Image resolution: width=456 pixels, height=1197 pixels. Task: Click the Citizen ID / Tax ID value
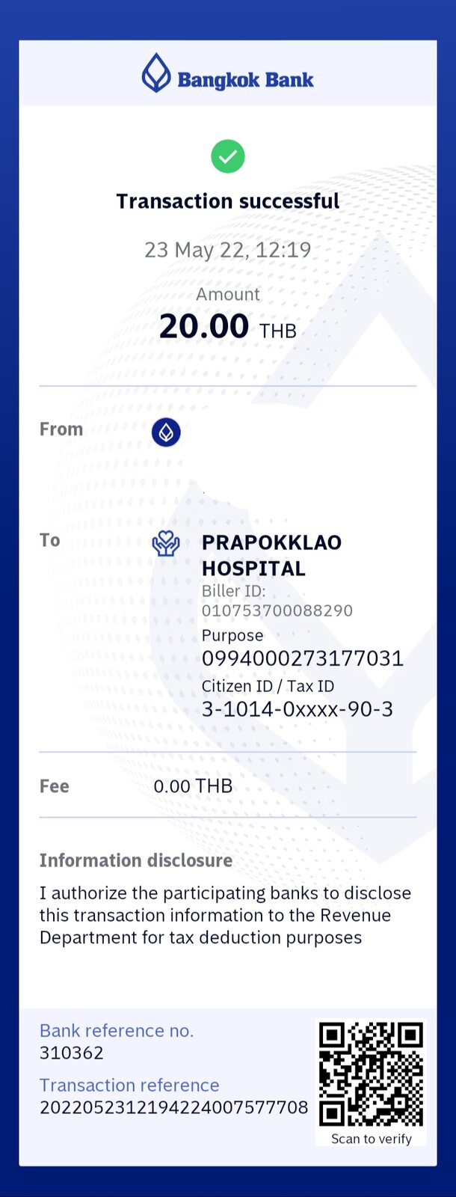[x=298, y=709]
